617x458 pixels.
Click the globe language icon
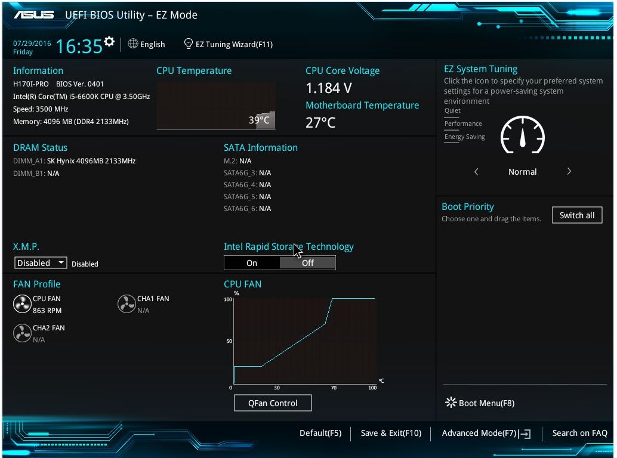click(132, 44)
